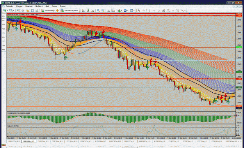Switch to the EURJPYm,H1 chart tab

click(x=174, y=141)
